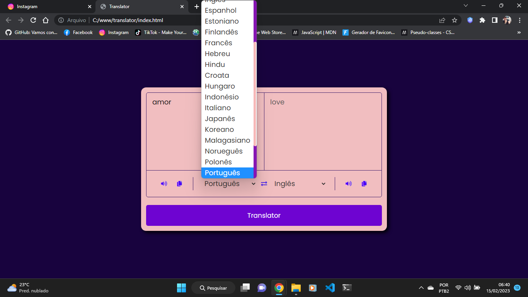Choose Francês from the dropdown list
Viewport: 528px width, 297px height.
(x=218, y=43)
